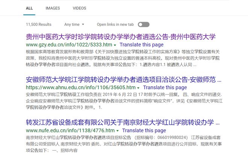
Task: Click the 'Open links in new tab' label
Action: 115,24
